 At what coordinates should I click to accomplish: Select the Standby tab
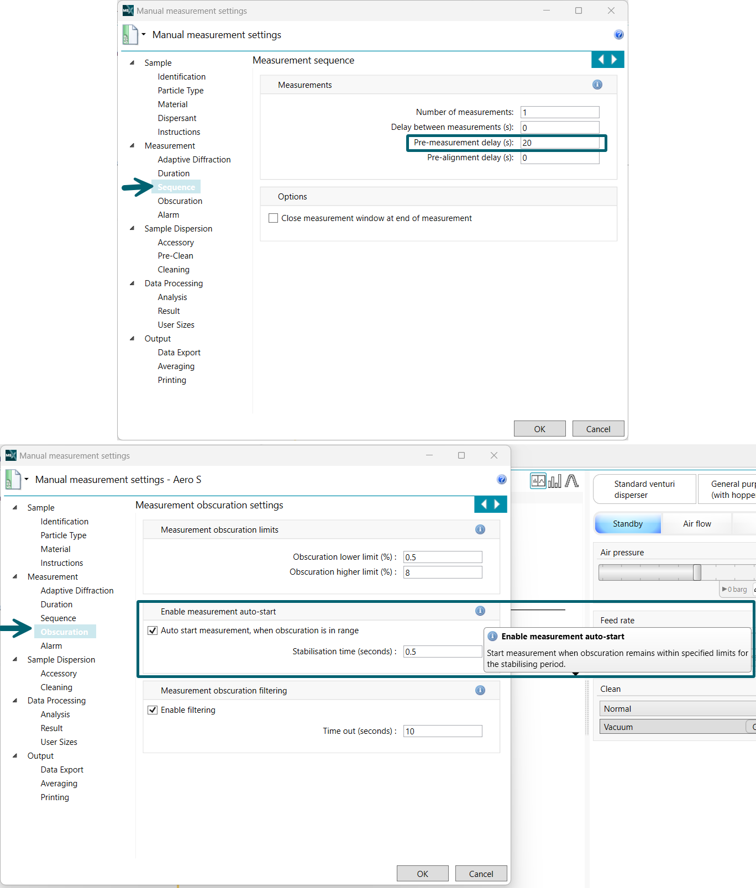pos(628,524)
